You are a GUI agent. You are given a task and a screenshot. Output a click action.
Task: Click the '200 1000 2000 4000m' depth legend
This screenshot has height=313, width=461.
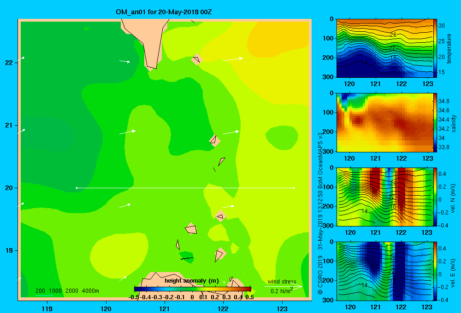coord(67,291)
